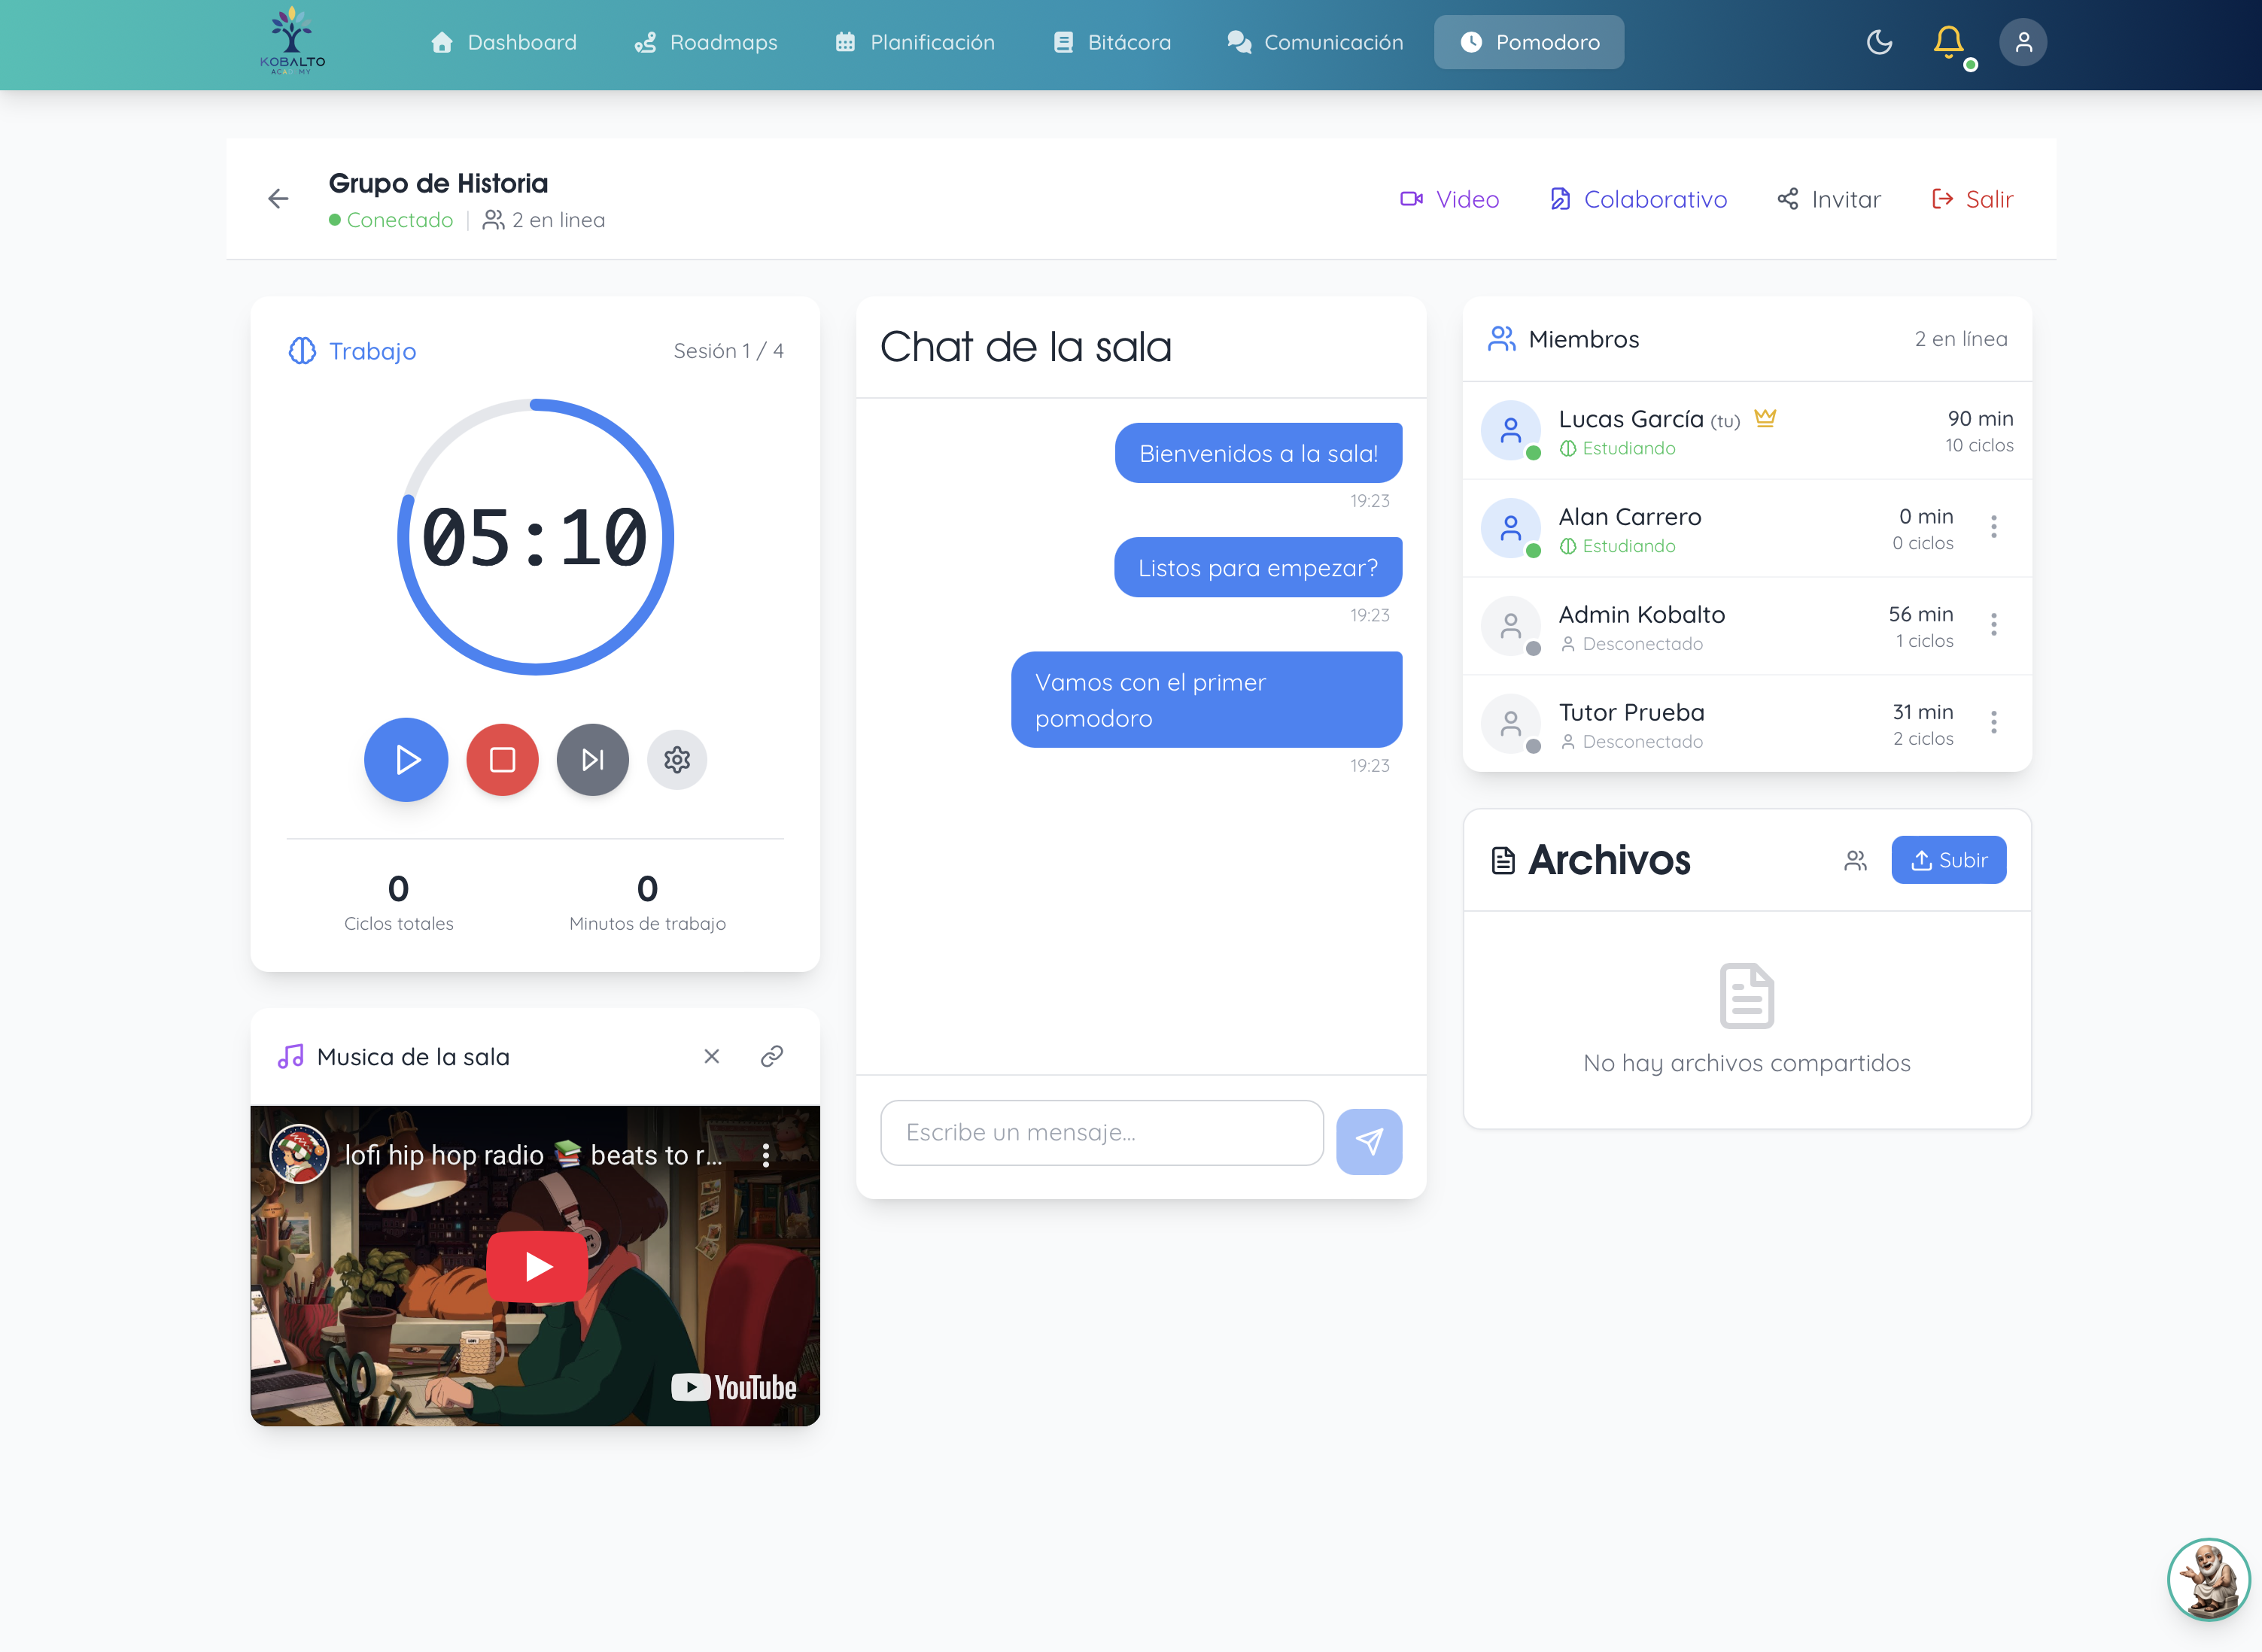Stop the timer with red stop button

pos(502,760)
